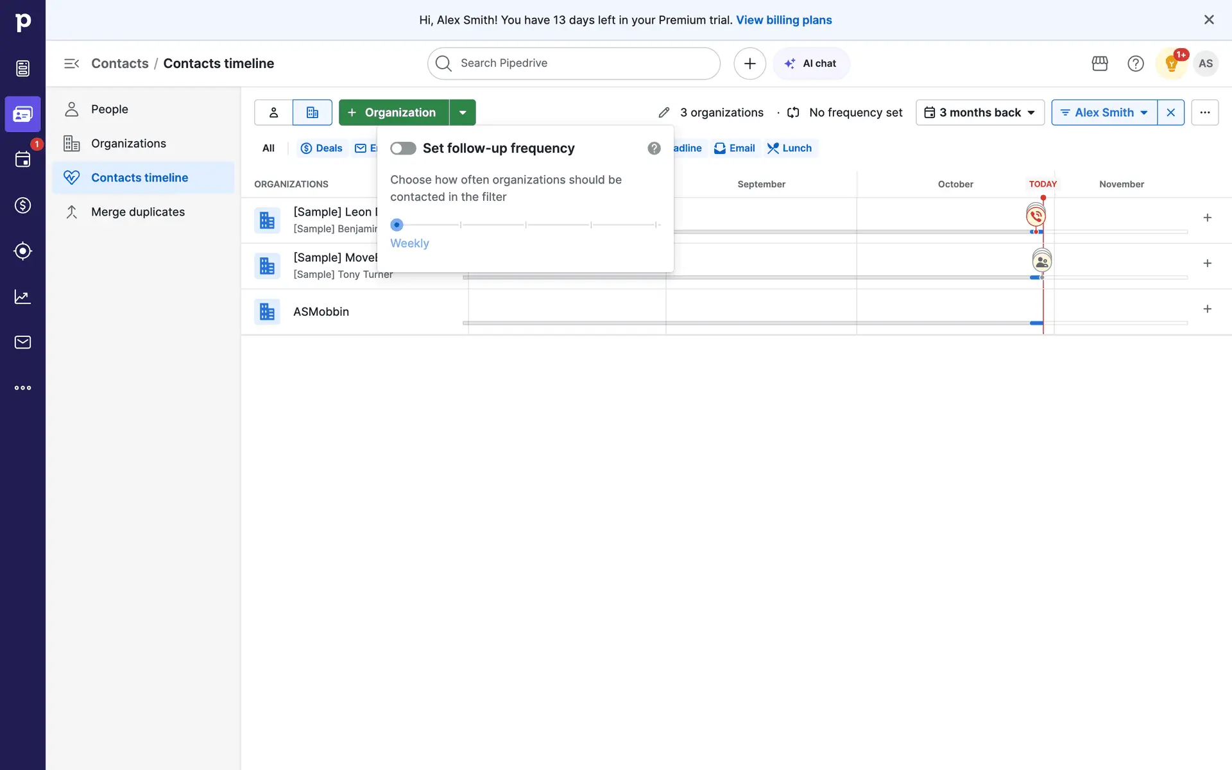This screenshot has width=1232, height=770.
Task: Open the Alex Smith filter dropdown
Action: point(1104,112)
